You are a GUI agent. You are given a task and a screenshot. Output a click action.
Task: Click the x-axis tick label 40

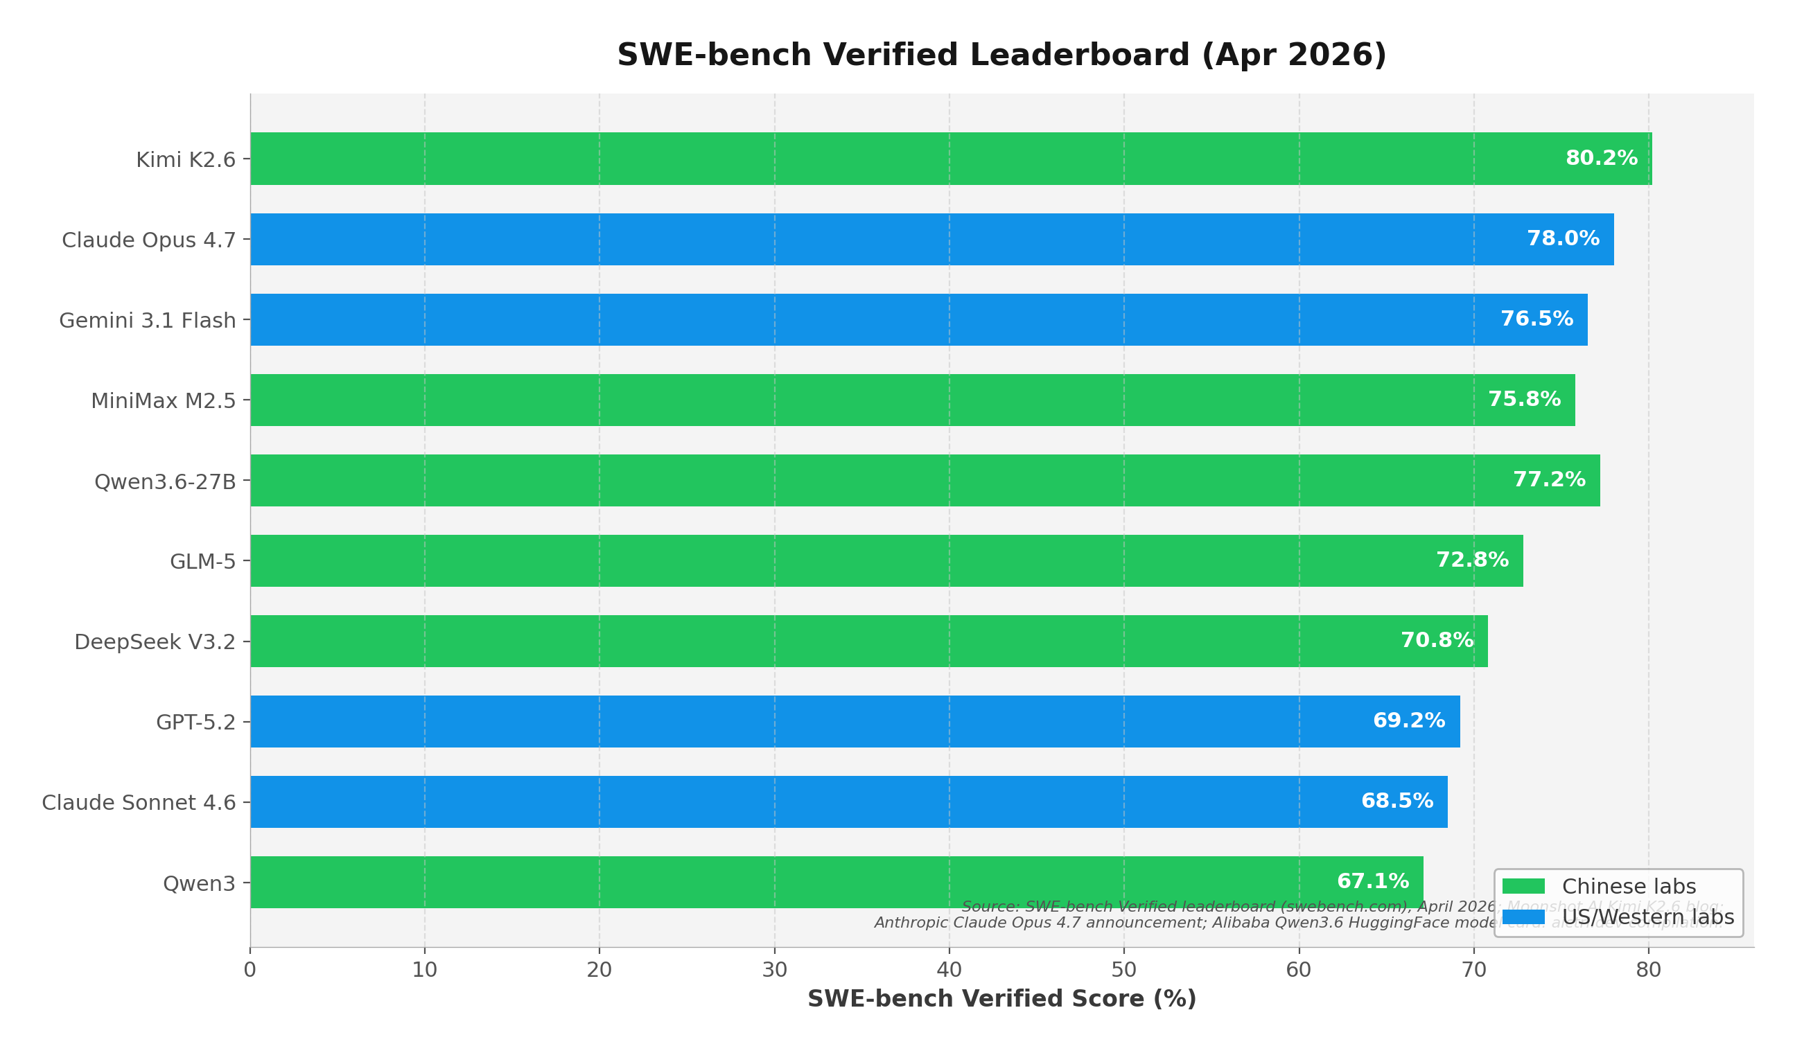[949, 971]
